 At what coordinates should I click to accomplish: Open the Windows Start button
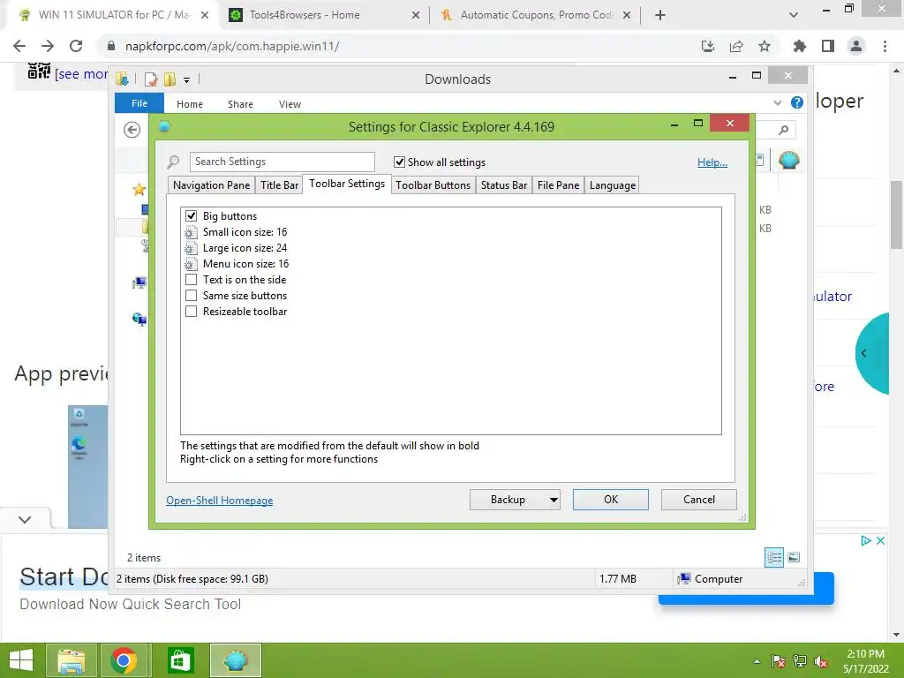(21, 660)
